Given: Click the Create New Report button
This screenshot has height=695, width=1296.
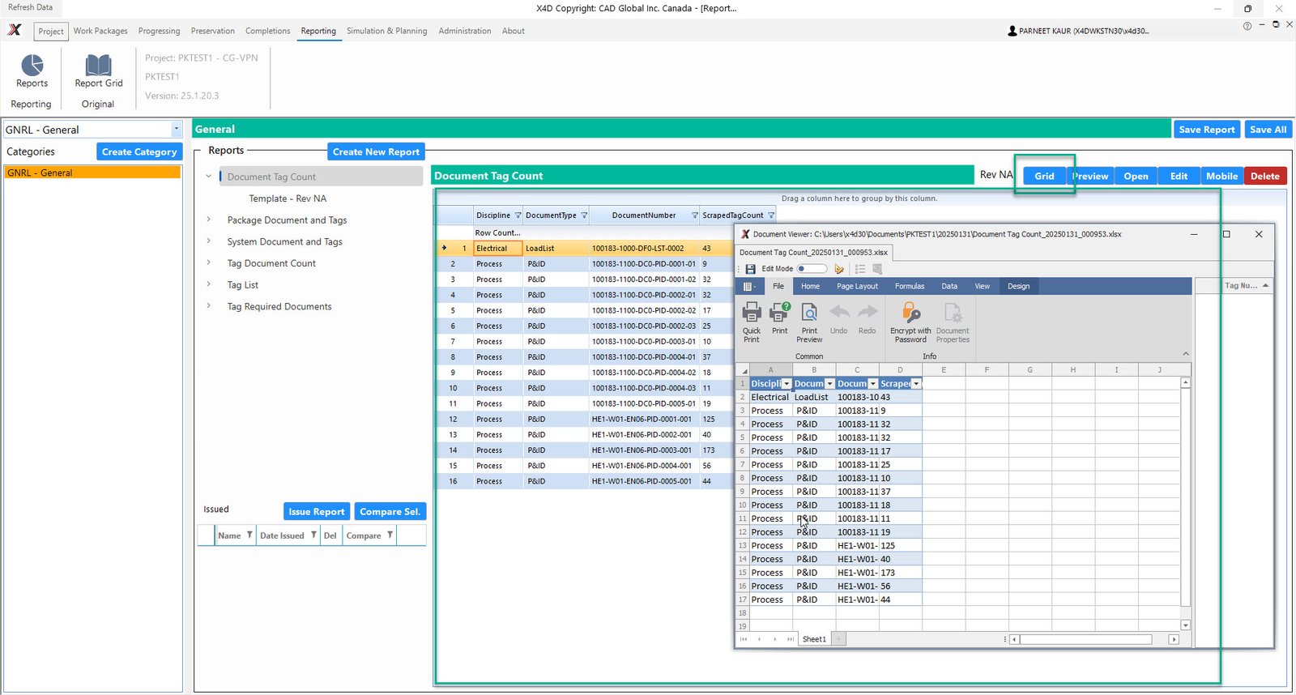Looking at the screenshot, I should pyautogui.click(x=376, y=151).
